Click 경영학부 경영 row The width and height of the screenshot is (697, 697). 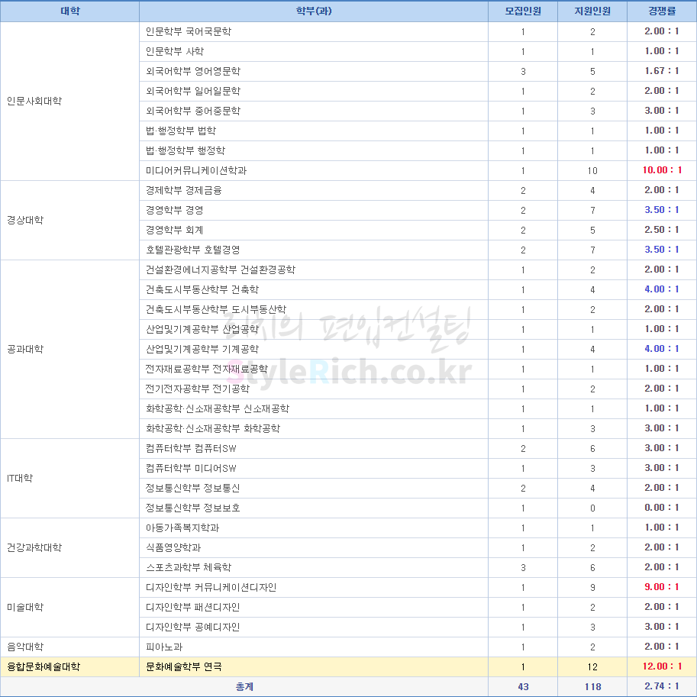[418, 210]
